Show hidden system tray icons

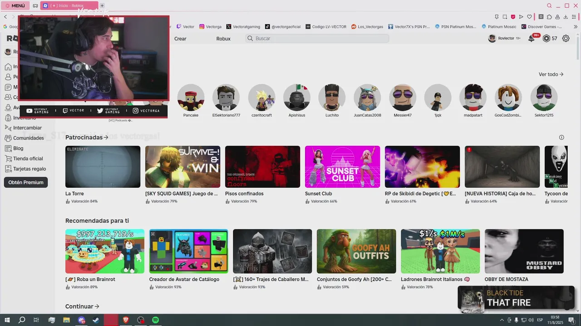point(502,320)
